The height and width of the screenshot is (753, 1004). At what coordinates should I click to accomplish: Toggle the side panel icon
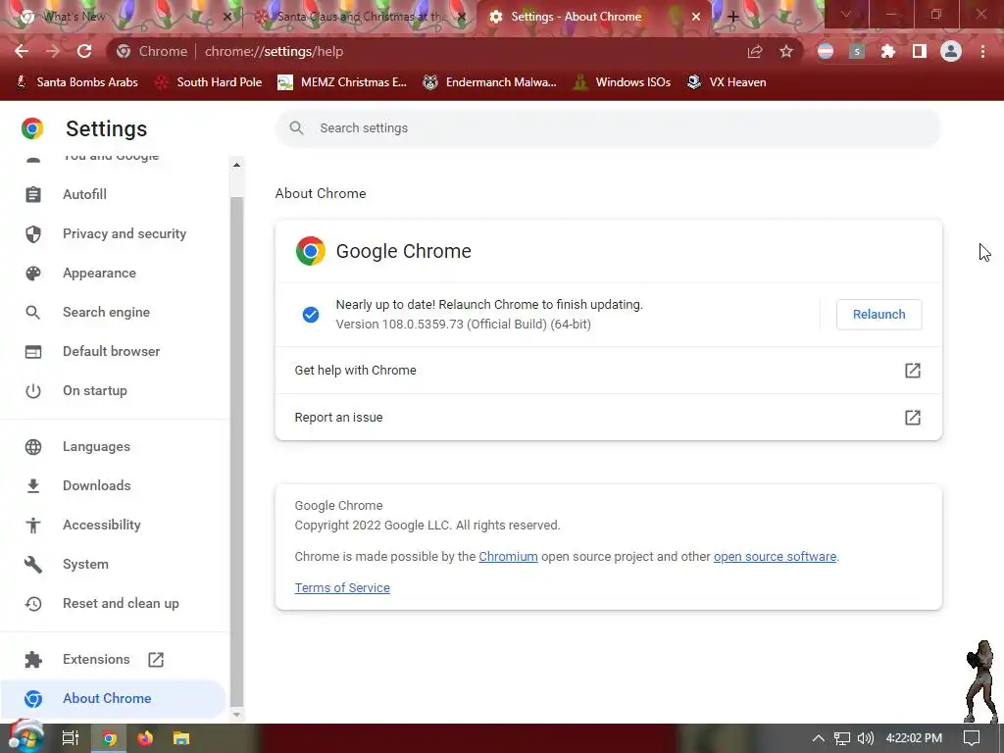[920, 51]
